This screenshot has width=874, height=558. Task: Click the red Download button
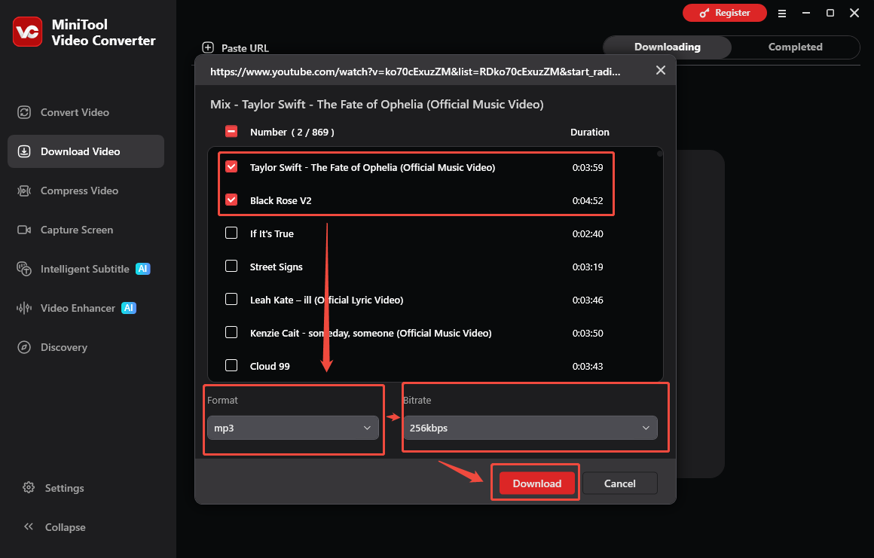[x=536, y=483]
